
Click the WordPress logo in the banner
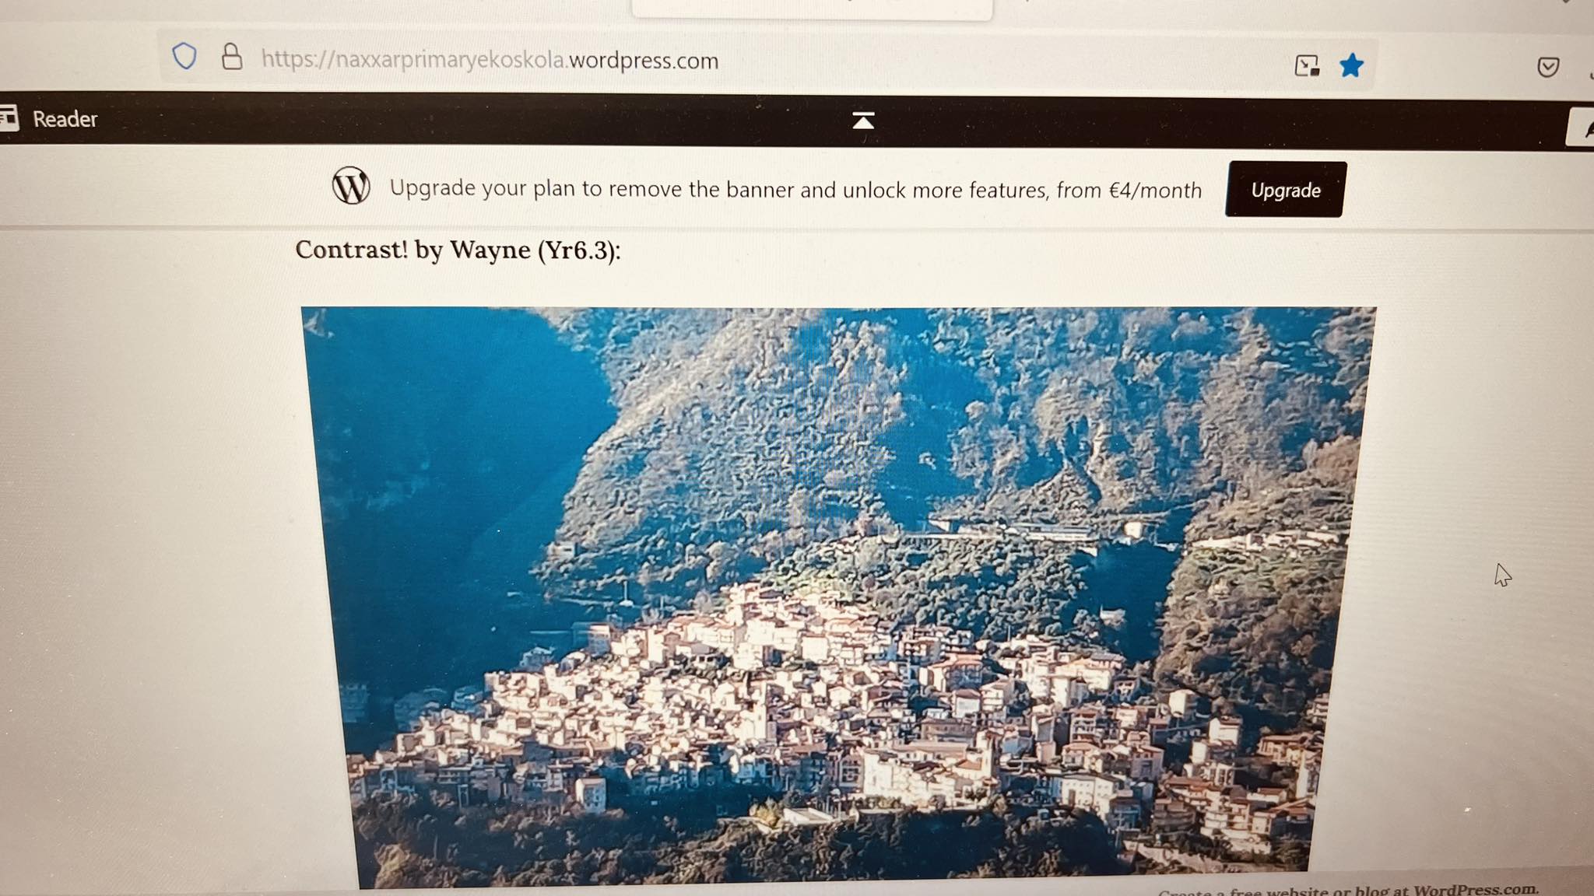[x=351, y=186]
